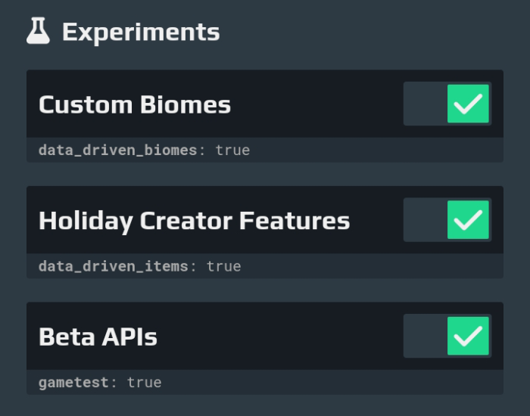Click the data_driven_items key text
530x416 pixels.
tap(114, 266)
